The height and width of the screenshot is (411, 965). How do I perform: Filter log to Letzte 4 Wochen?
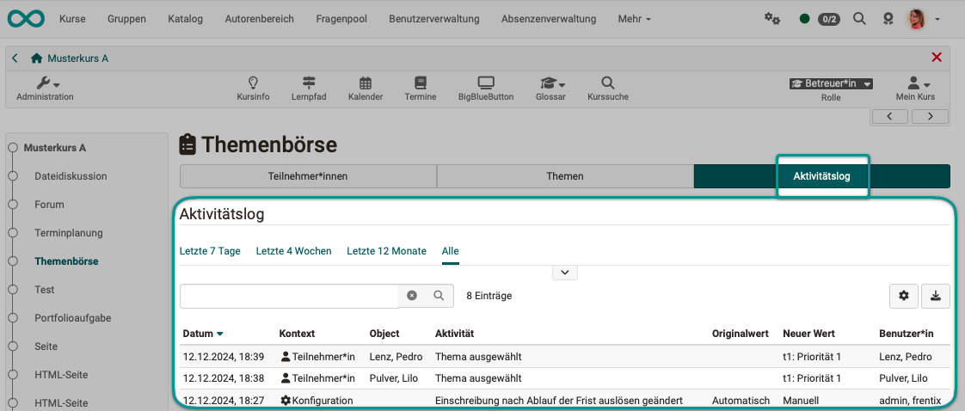click(293, 251)
